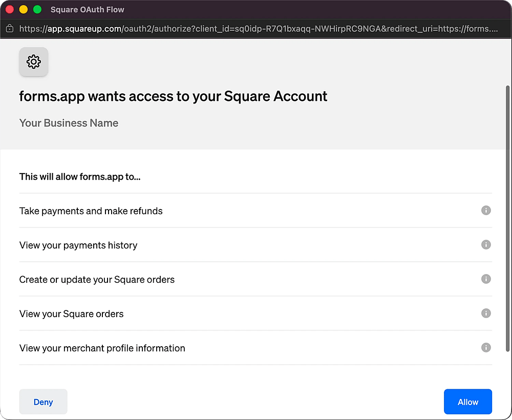Click the heading about forms.app access
This screenshot has height=420, width=512.
173,96
